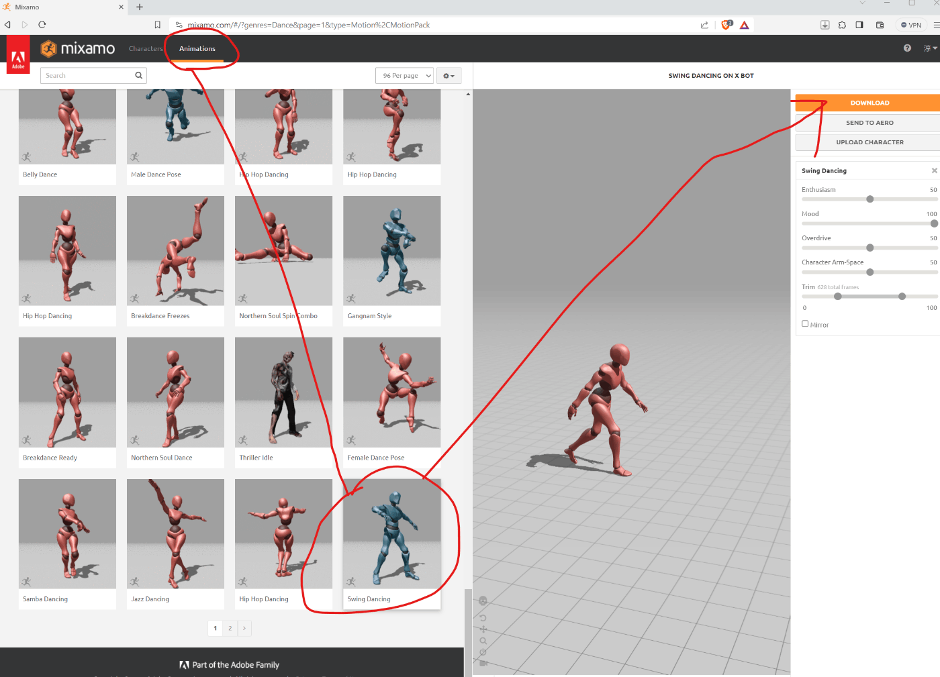
Task: Click the orange DOWNLOAD button
Action: [869, 103]
